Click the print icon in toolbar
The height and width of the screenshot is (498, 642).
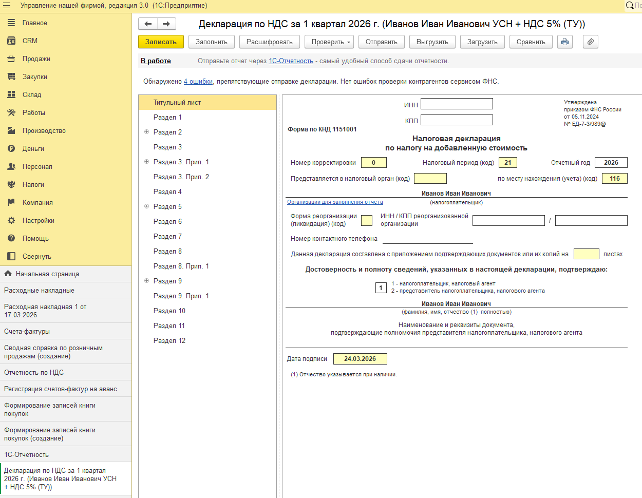tap(565, 42)
